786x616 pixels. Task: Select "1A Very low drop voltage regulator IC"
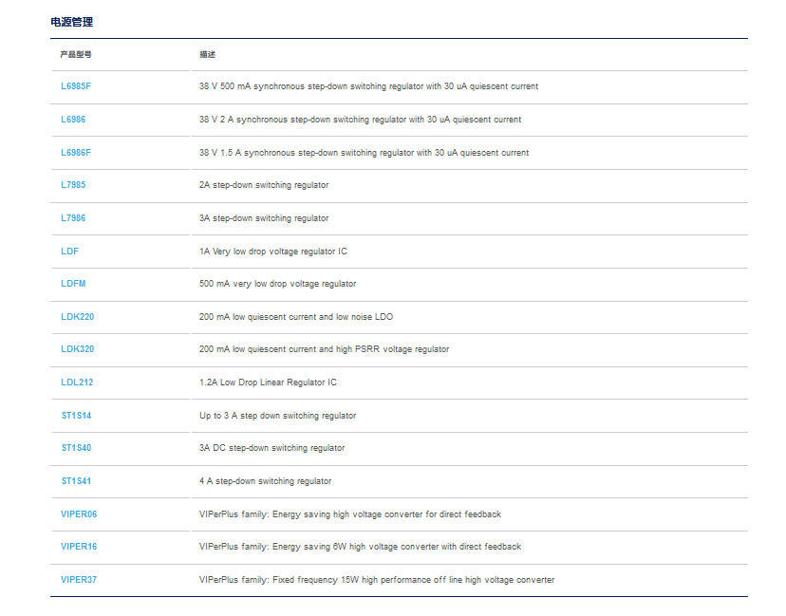coord(273,252)
